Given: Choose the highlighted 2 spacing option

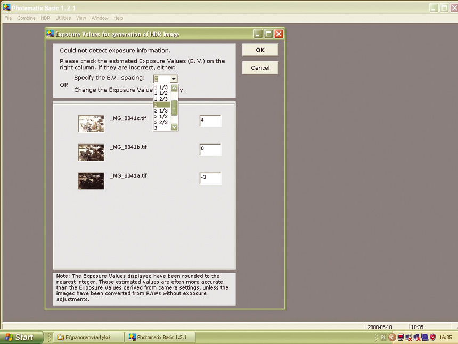Looking at the screenshot, I should (162, 105).
